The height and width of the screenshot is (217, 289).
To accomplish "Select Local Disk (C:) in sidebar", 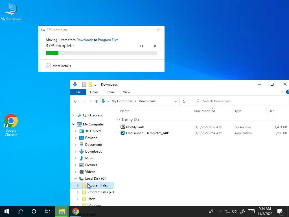I will point(96,179).
